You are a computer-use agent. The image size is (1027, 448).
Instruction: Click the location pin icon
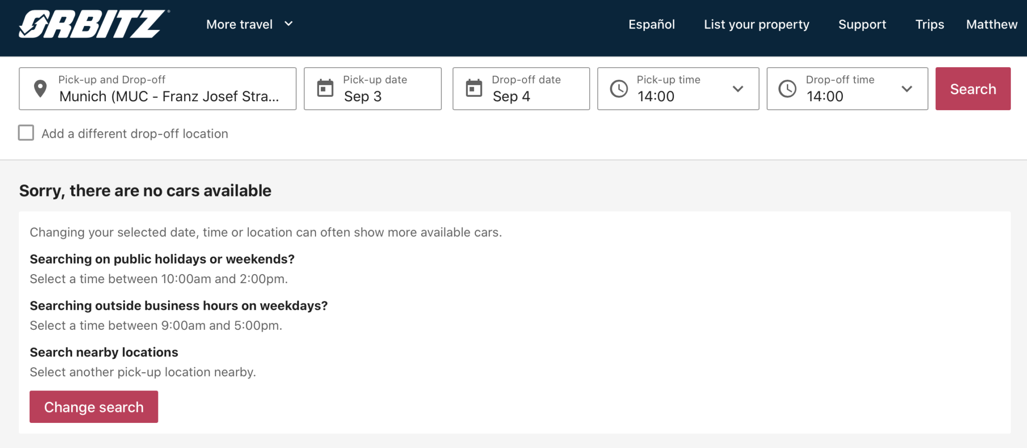point(40,89)
